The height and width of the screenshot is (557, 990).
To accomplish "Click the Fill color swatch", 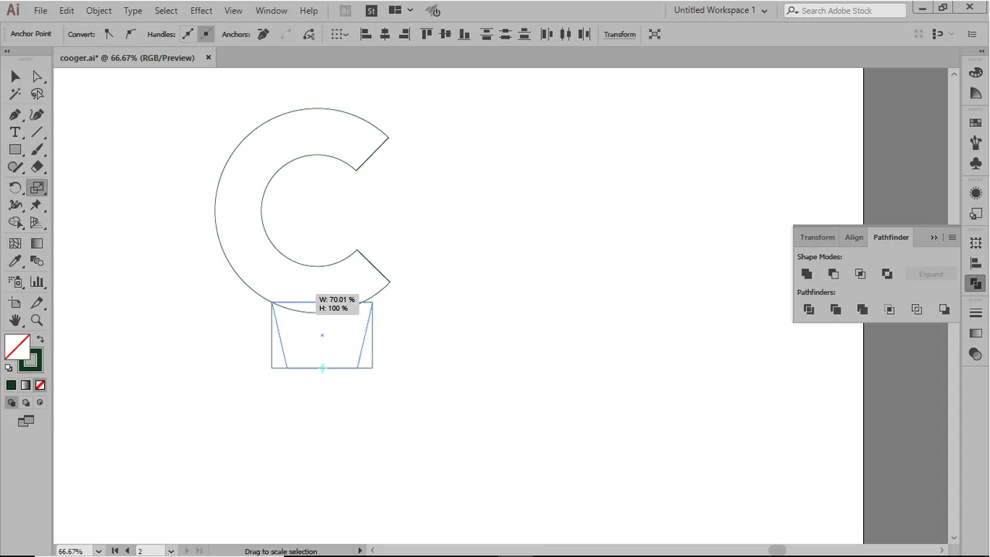I will click(17, 347).
